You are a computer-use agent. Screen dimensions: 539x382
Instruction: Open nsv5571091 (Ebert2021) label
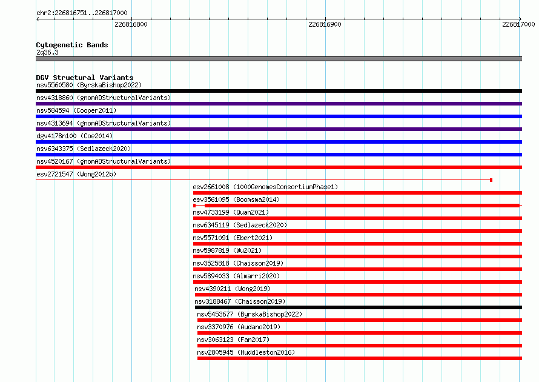(x=233, y=238)
